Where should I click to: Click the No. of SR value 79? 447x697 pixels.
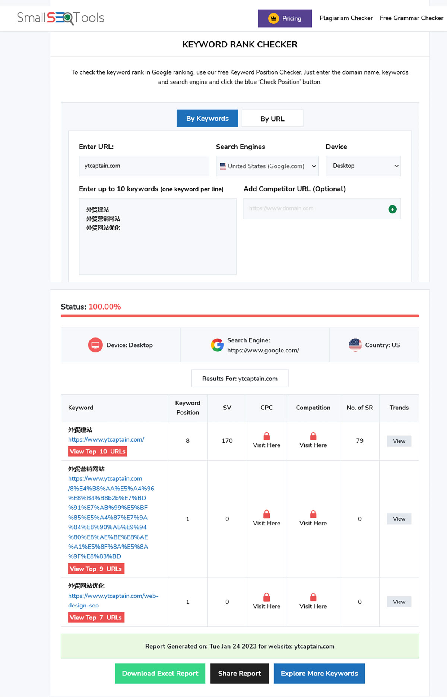click(x=360, y=440)
